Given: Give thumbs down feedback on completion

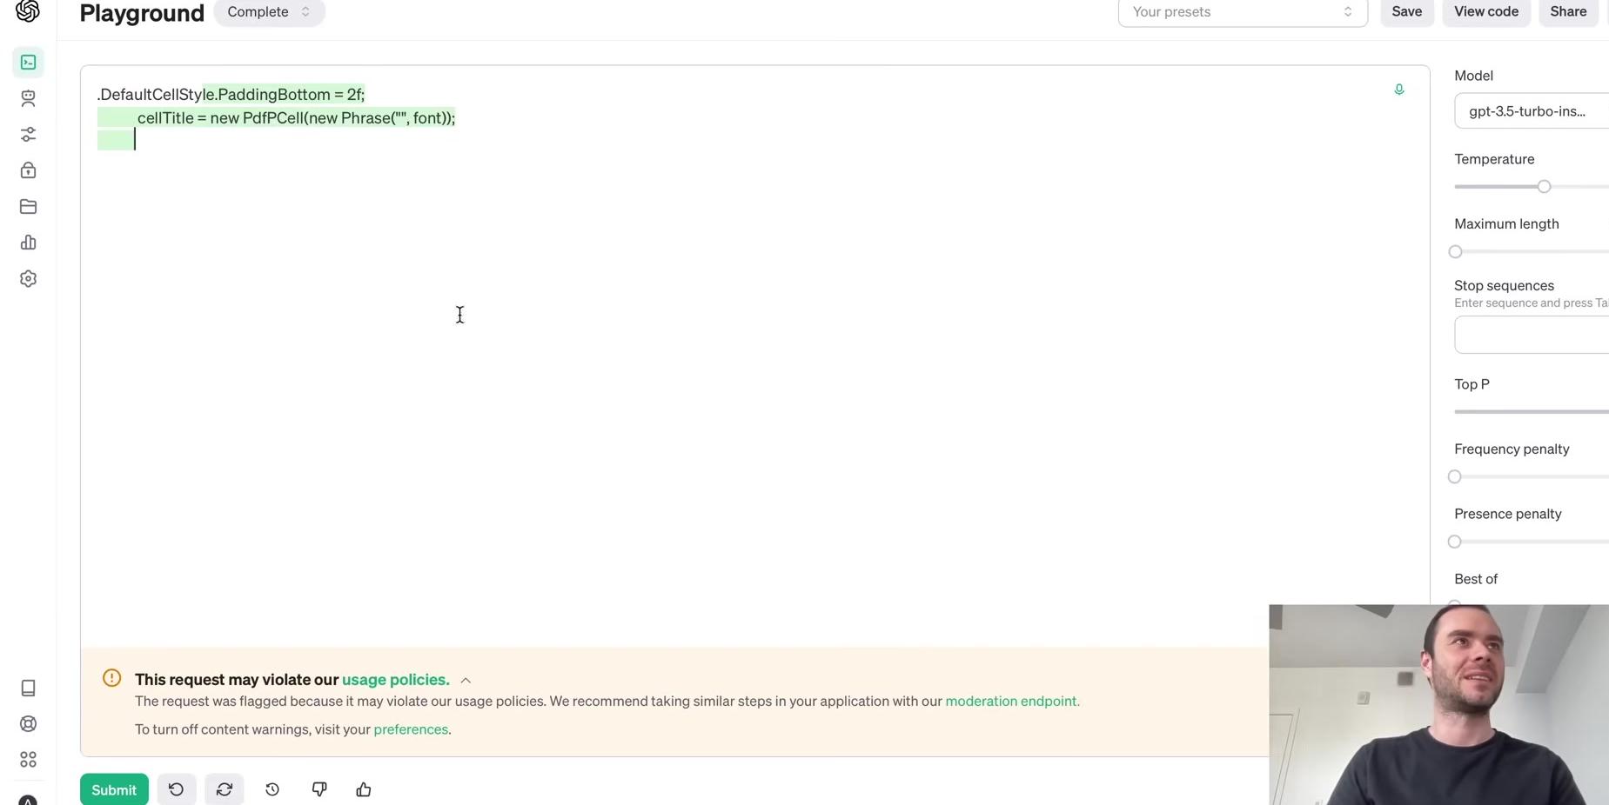Looking at the screenshot, I should [x=319, y=789].
